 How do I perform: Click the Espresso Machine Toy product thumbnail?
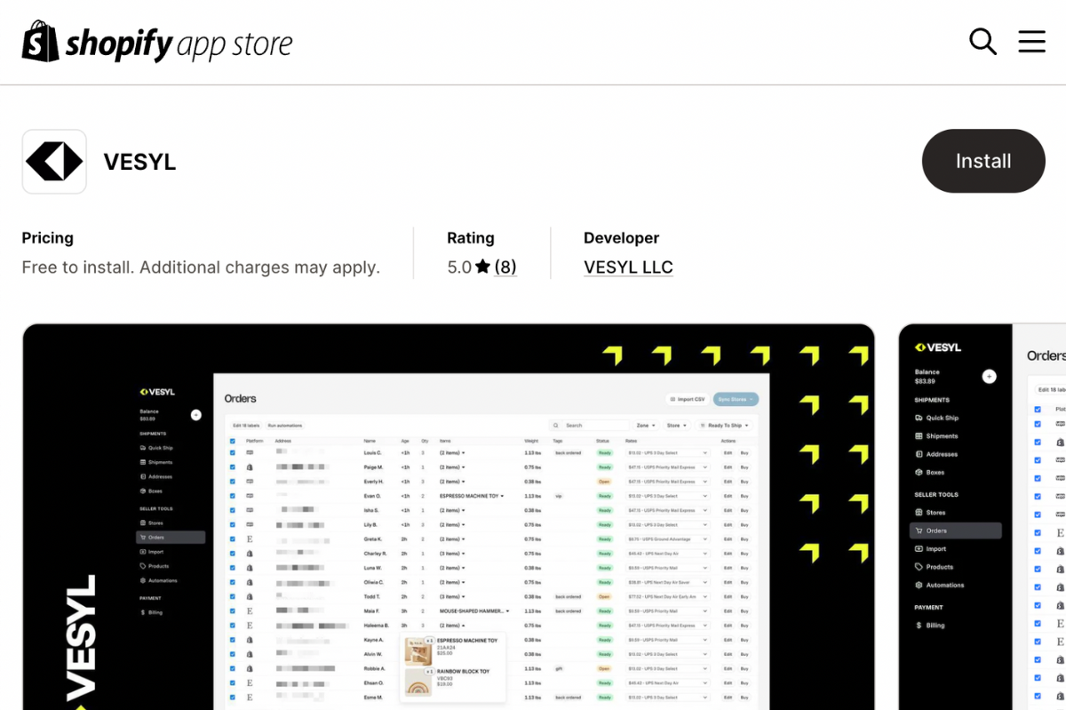pyautogui.click(x=418, y=650)
